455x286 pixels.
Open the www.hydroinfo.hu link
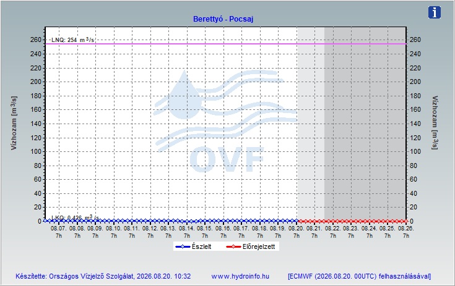(x=240, y=276)
